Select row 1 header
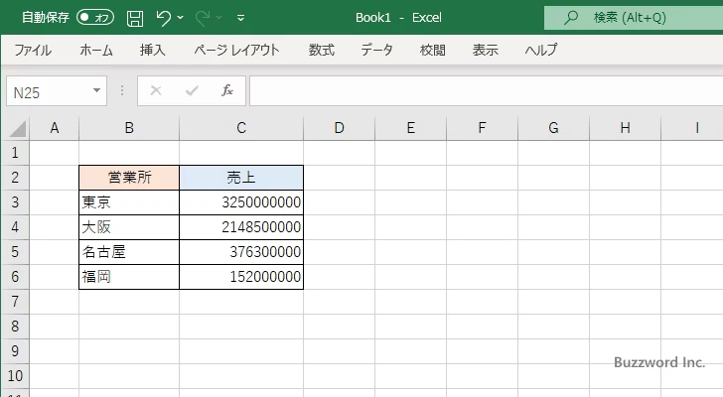This screenshot has height=397, width=723. tap(15, 153)
